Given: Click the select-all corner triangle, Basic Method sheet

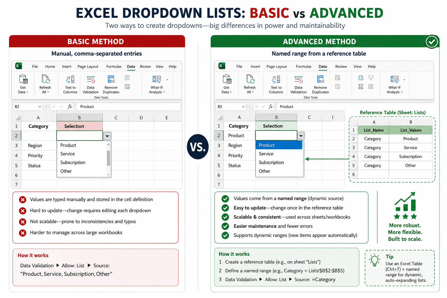Looking at the screenshot, I should click(x=18, y=118).
